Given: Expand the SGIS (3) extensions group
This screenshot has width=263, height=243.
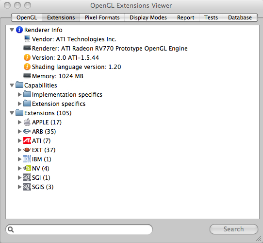Looking at the screenshot, I should (x=19, y=187).
